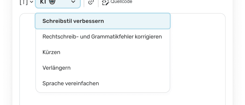Click the robot face icon
The width and height of the screenshot is (245, 105).
52,2
